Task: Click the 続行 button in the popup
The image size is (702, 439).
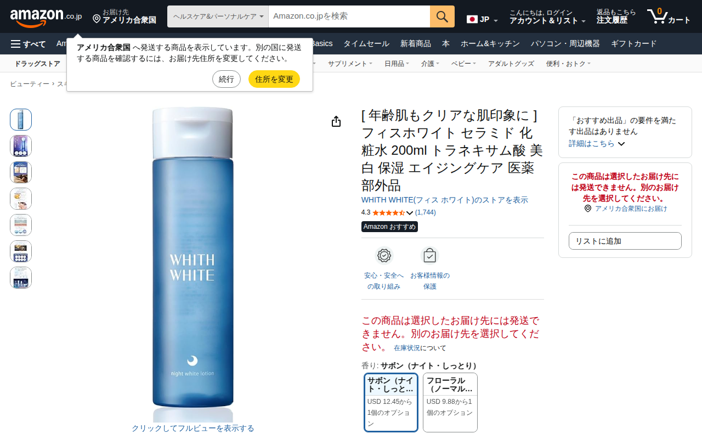Action: (x=227, y=79)
